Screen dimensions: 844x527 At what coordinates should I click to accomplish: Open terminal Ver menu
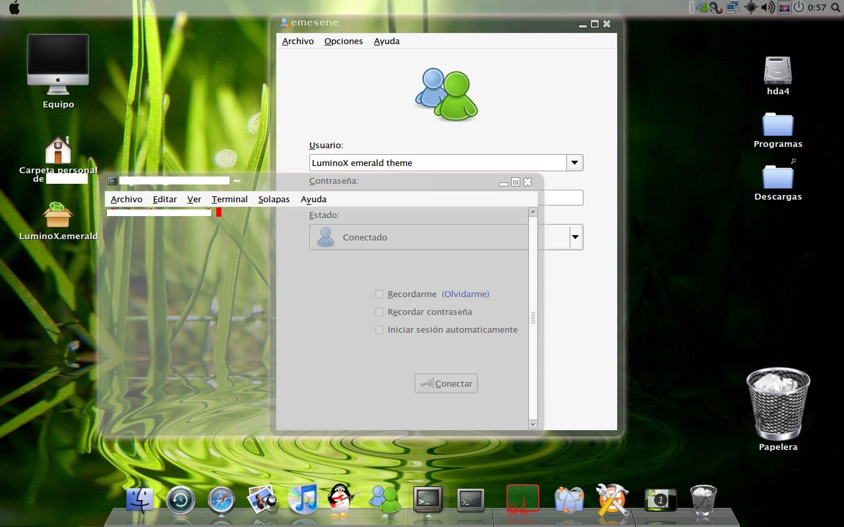tap(194, 199)
